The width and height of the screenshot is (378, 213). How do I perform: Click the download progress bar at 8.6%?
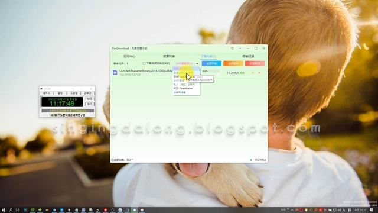tap(211, 71)
